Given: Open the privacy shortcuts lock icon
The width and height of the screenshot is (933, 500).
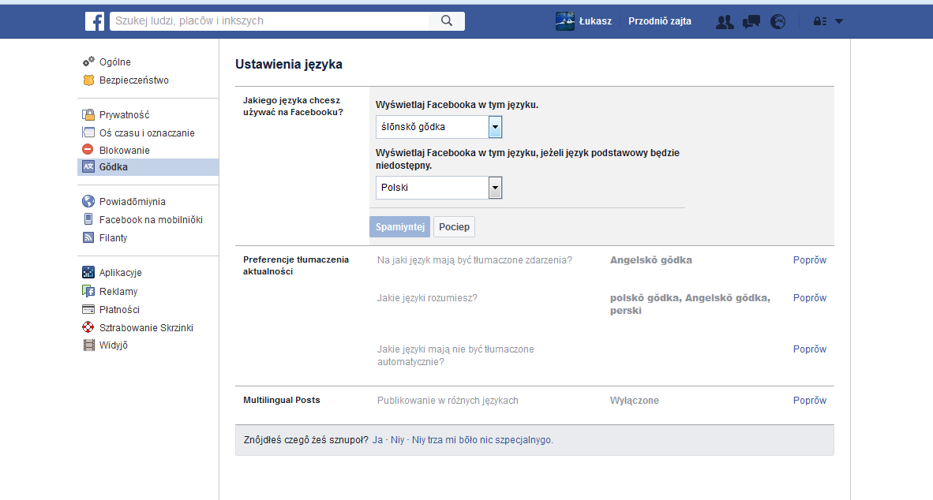Looking at the screenshot, I should coord(820,21).
